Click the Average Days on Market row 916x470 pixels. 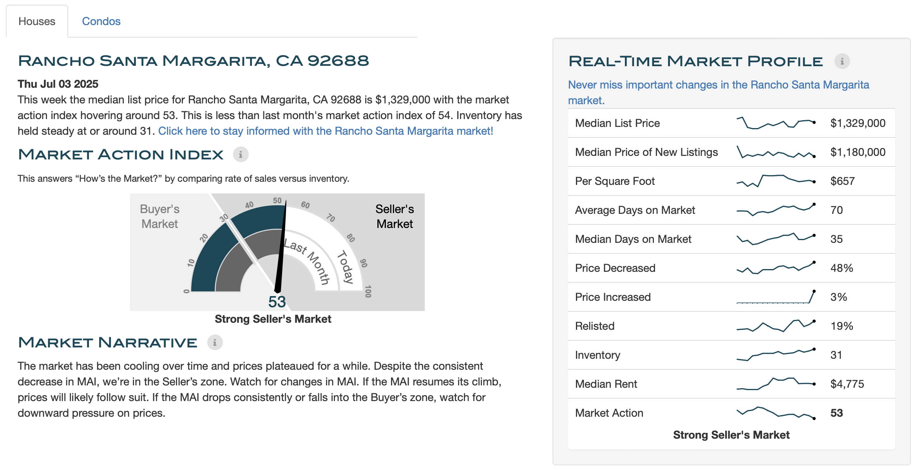click(x=731, y=210)
